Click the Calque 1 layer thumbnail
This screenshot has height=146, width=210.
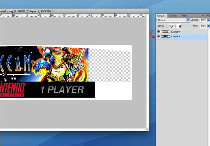166,36
